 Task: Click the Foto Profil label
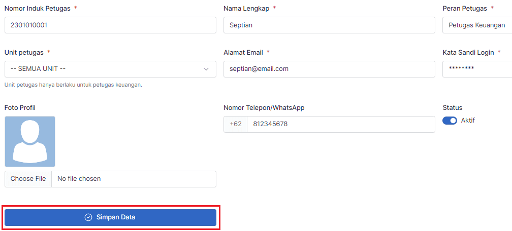[x=20, y=107]
